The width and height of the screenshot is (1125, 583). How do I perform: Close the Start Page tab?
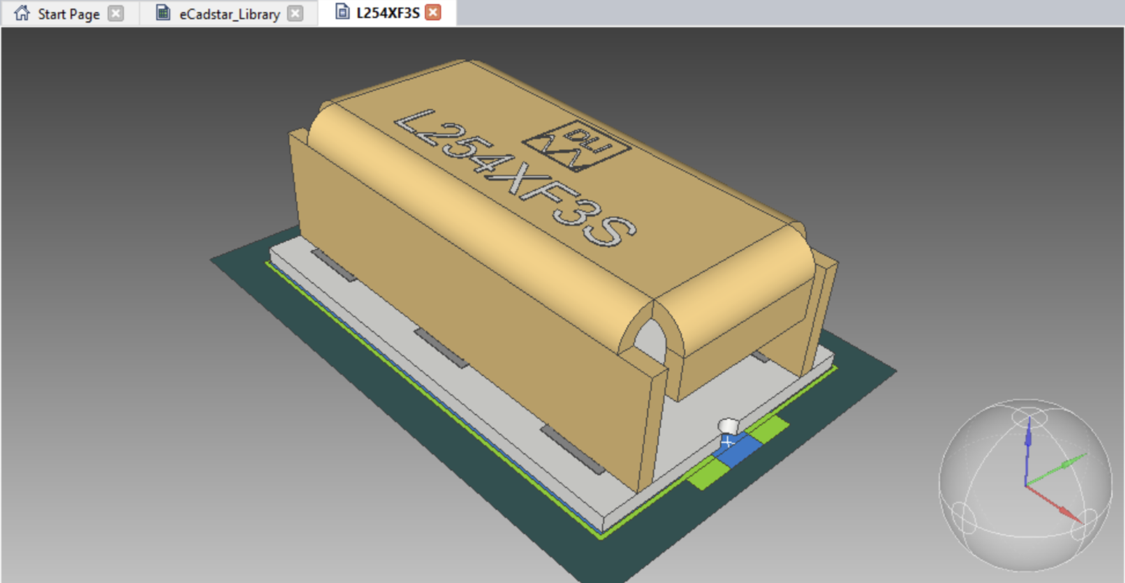click(x=116, y=13)
